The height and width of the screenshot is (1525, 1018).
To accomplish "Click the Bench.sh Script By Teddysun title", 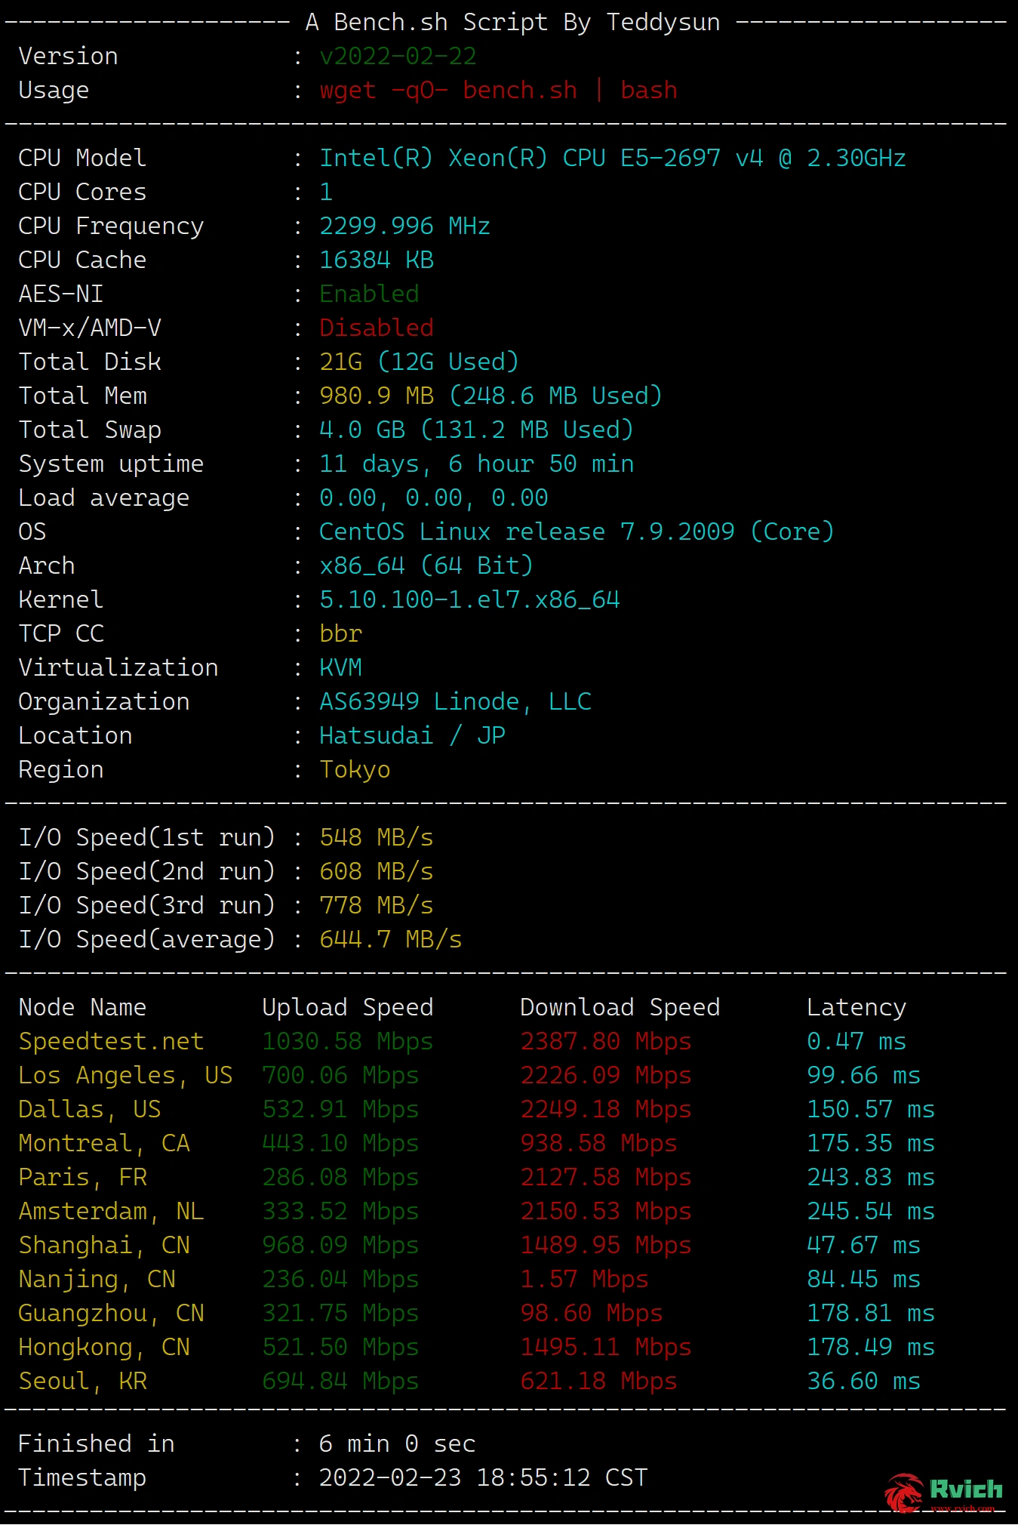I will 512,22.
